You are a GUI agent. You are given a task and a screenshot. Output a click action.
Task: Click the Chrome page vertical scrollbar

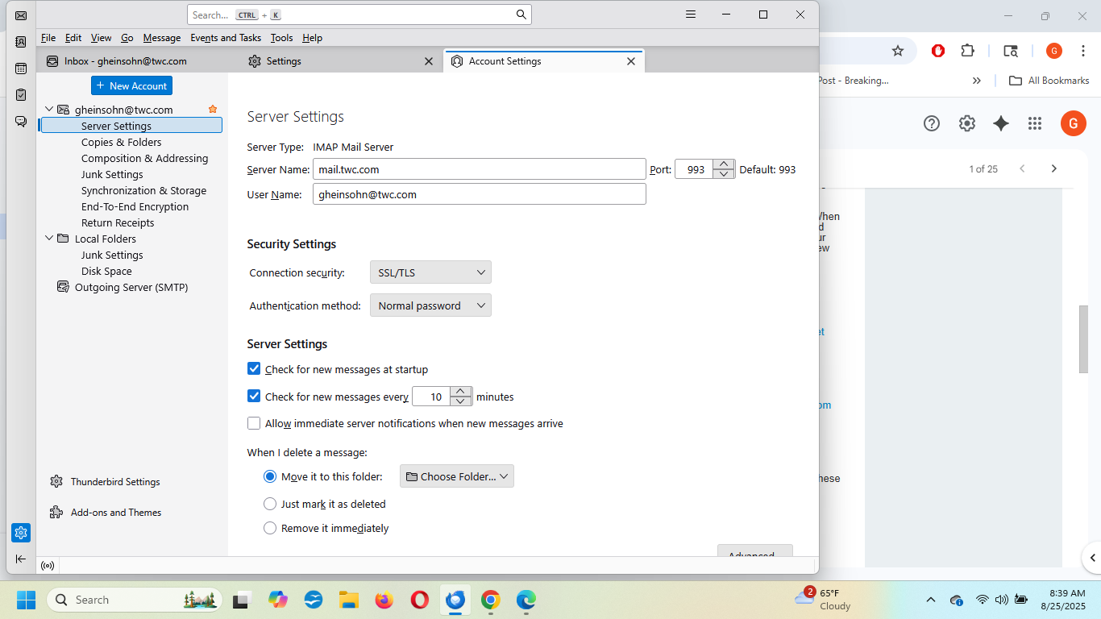point(1084,339)
